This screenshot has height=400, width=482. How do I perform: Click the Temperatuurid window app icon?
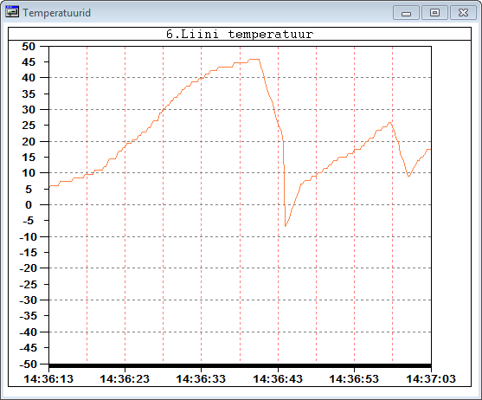pos(12,12)
